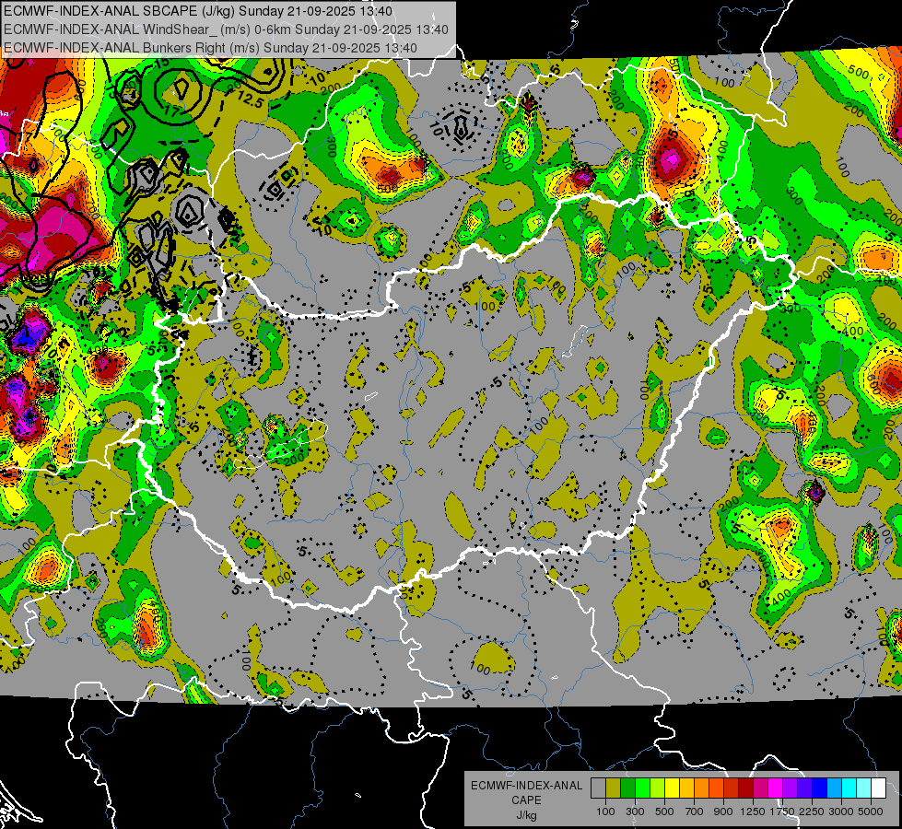Click the 700 label under the legend
Screen dimensions: 902x829
(695, 811)
